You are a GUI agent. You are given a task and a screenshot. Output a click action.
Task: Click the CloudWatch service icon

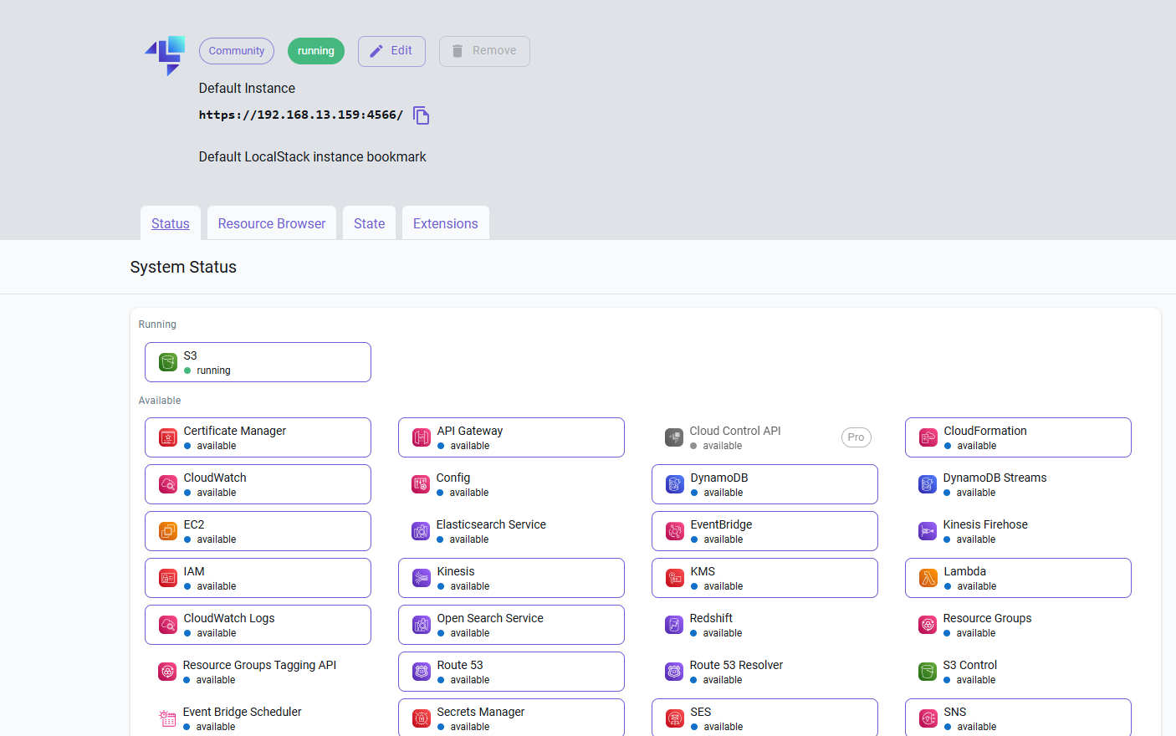(168, 484)
